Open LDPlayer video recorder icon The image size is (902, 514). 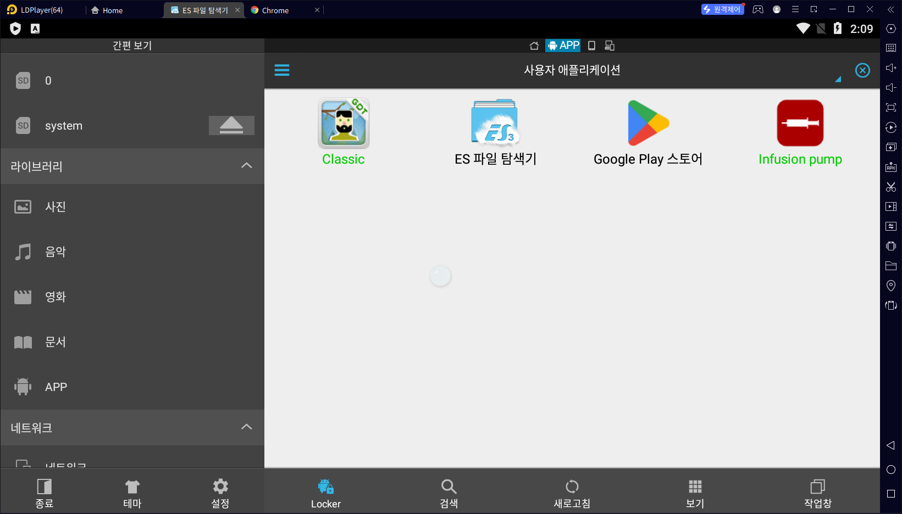point(891,206)
